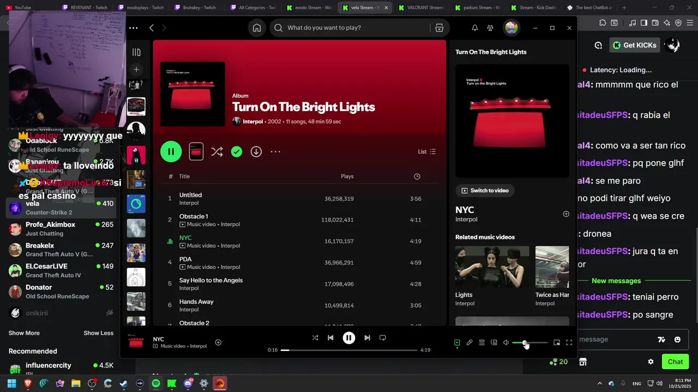Viewport: 698px width, 392px height.
Task: Open Browse icon inside the Spotify search bar
Action: 439,28
